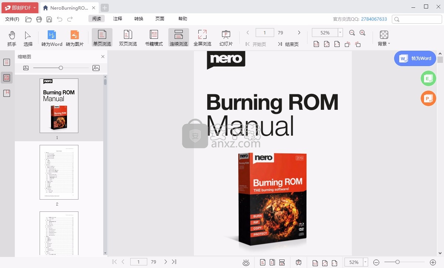
Task: Click the green convert-to-Excel floating button
Action: tap(428, 78)
